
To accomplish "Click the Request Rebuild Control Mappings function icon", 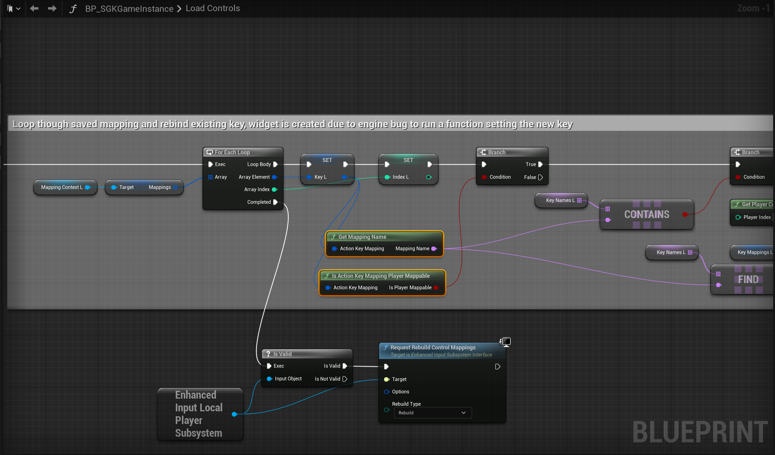I will 385,348.
